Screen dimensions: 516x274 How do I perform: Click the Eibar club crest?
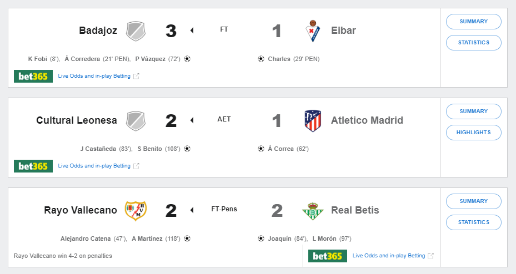pyautogui.click(x=313, y=31)
